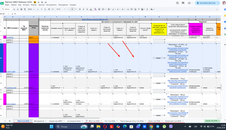The height and width of the screenshot is (130, 226).
Task: Decrease decimal places button
Action: 45,9
